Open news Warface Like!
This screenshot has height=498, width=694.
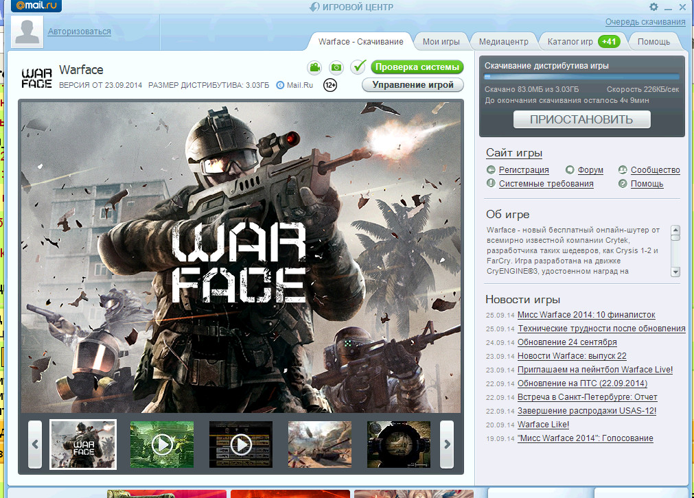click(x=543, y=424)
